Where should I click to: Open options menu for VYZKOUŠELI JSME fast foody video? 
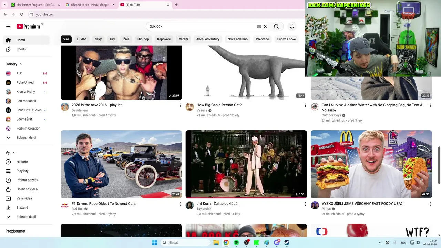[430, 204]
